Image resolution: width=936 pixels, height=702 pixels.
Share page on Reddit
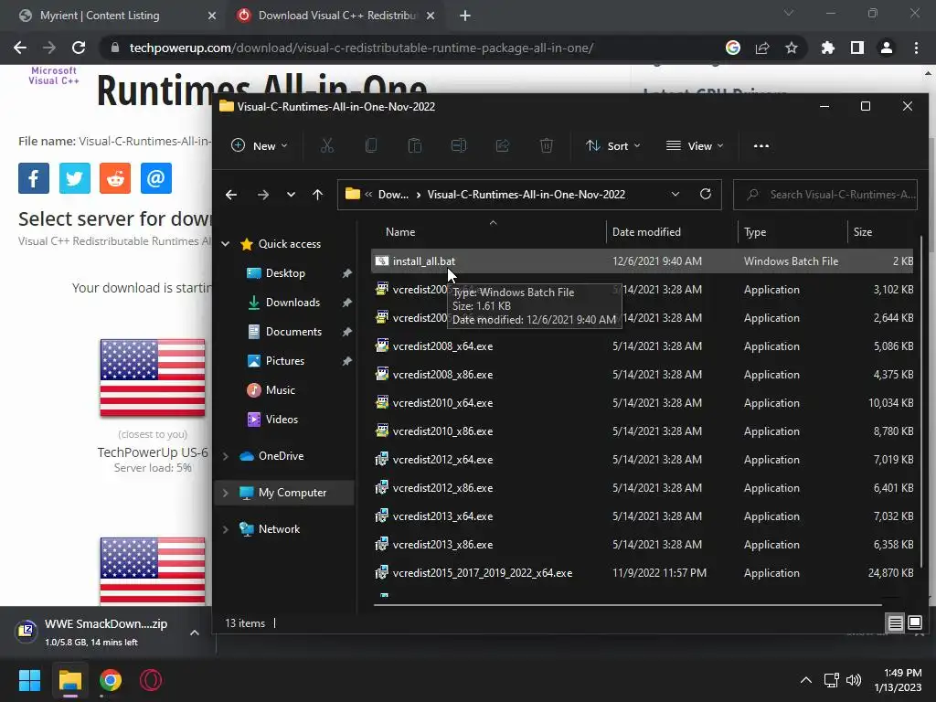(x=115, y=178)
